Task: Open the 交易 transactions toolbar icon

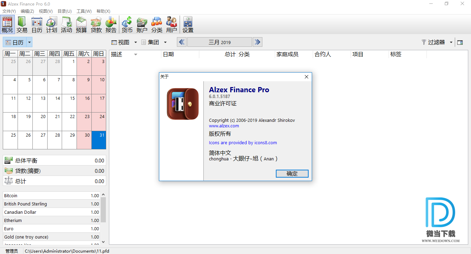Action: point(22,24)
